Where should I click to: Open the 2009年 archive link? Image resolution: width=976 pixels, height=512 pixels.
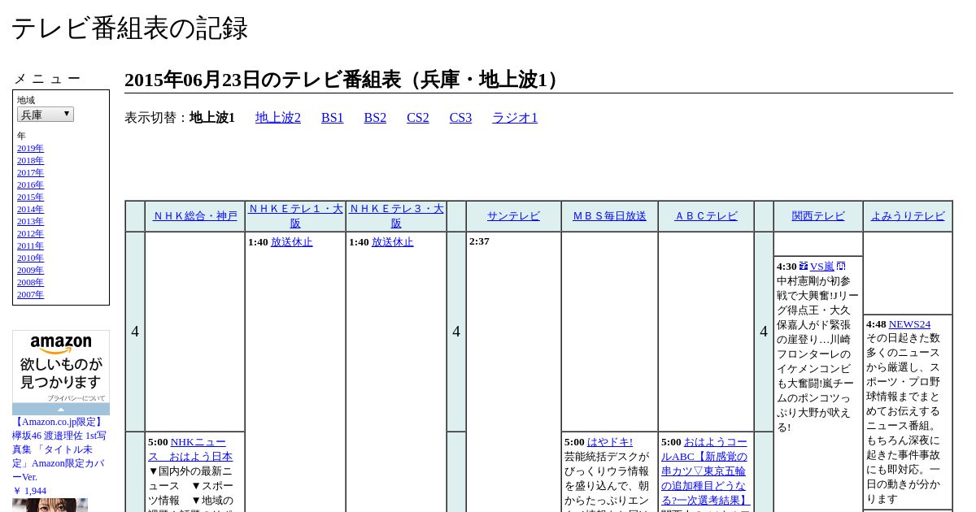click(x=30, y=271)
